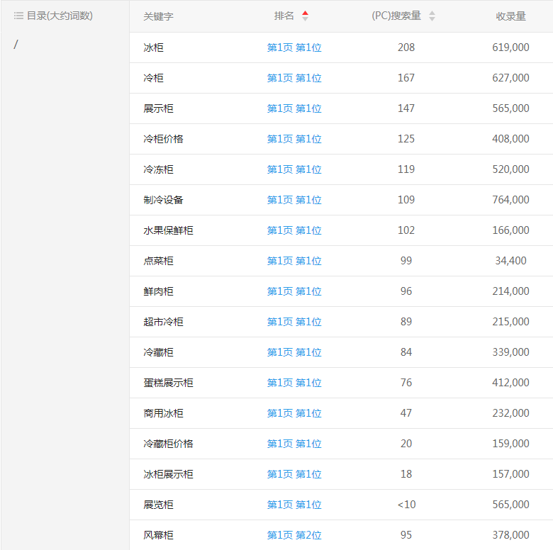Open ranking link for 点菜柜
This screenshot has height=550, width=553.
(x=294, y=261)
